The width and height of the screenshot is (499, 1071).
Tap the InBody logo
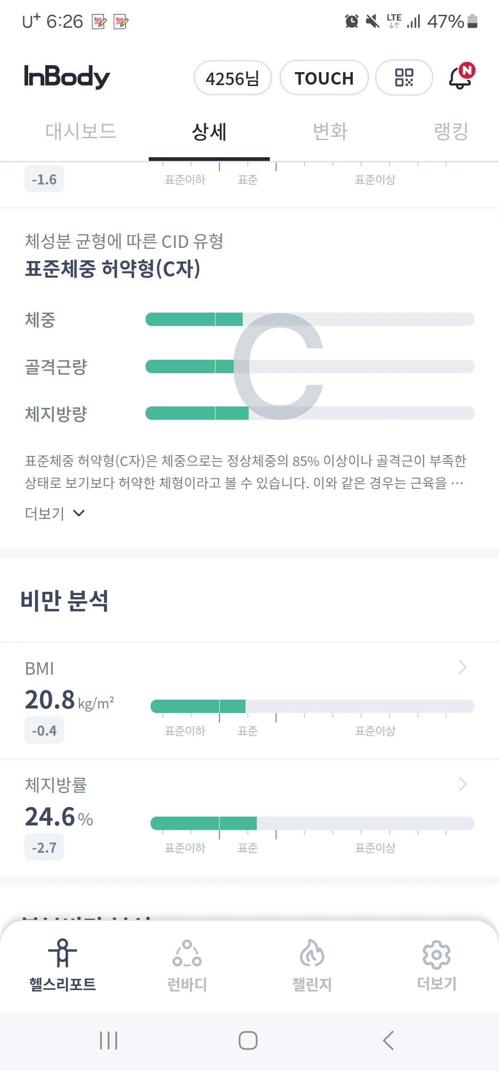tap(67, 77)
